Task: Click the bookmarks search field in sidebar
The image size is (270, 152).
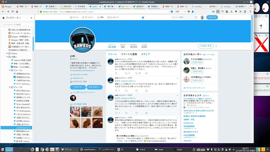Action: (17, 24)
